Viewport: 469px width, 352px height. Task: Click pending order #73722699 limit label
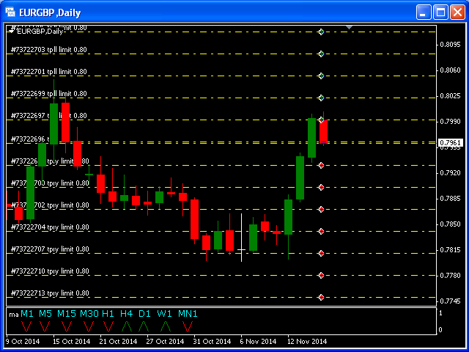pos(49,94)
